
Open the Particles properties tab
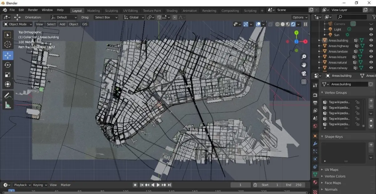[x=315, y=151]
